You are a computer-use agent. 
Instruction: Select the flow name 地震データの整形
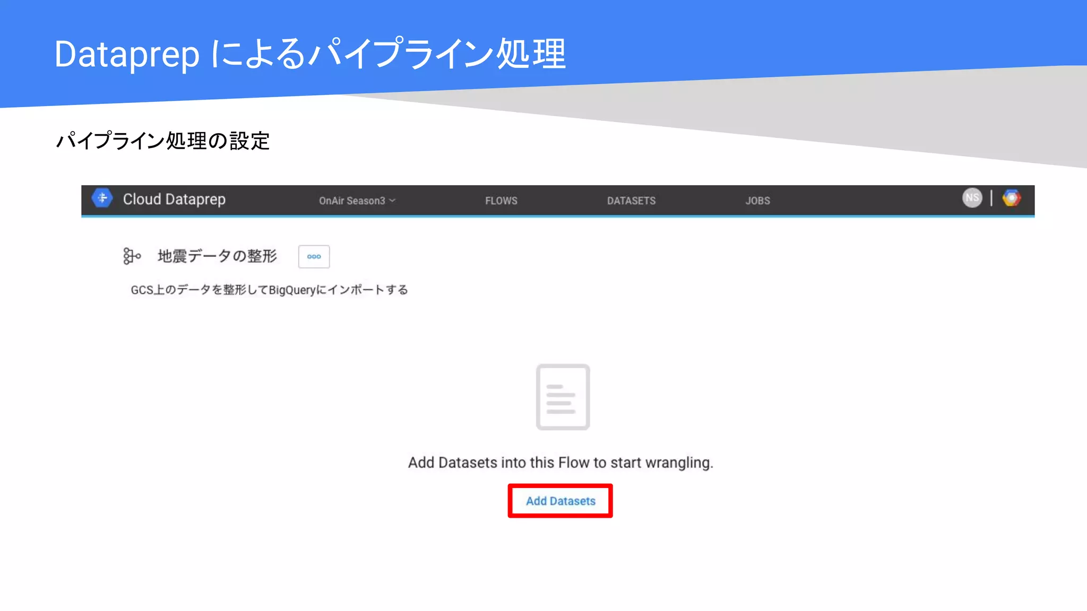218,256
